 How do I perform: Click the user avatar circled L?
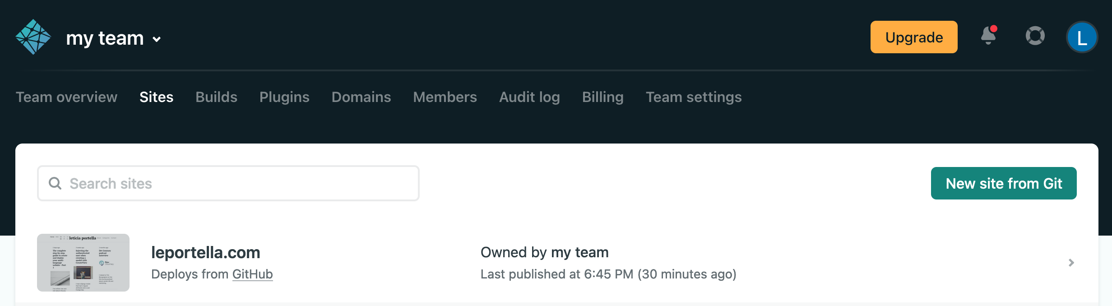tap(1082, 37)
